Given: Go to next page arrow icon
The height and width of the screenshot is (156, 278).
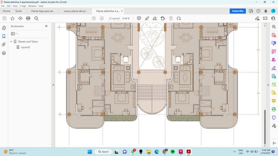Looking at the screenshot, I should pyautogui.click(x=102, y=18).
